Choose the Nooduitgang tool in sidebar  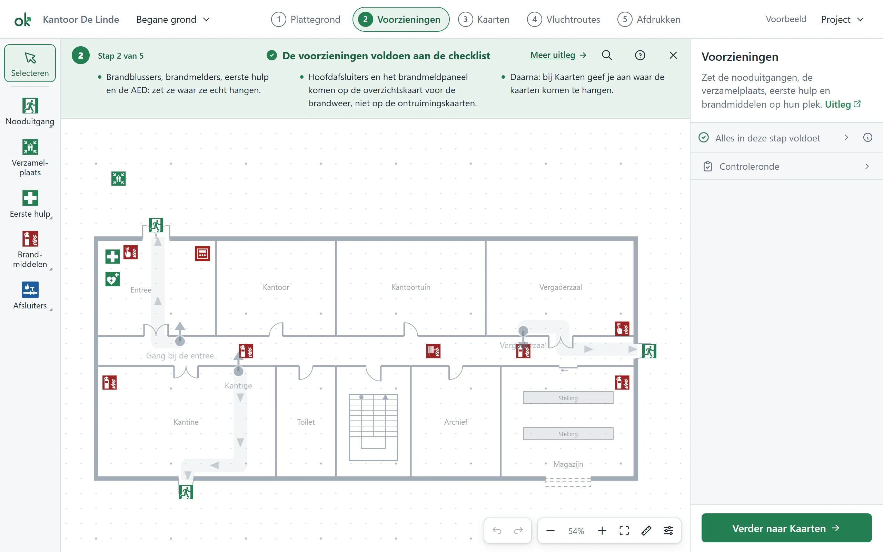(30, 111)
